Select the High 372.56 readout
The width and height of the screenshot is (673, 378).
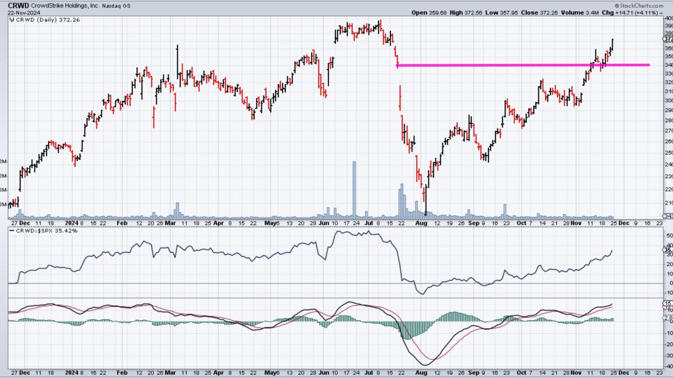coord(467,12)
